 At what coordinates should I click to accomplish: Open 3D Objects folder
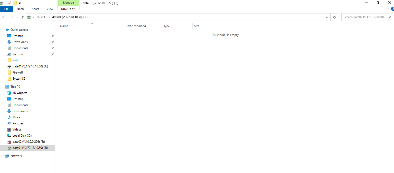click(20, 93)
